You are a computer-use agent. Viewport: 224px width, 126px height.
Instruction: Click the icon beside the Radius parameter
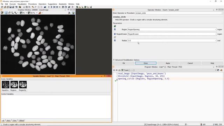click(x=115, y=41)
